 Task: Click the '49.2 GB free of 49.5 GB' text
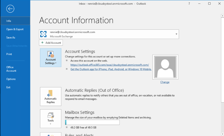point(83,128)
